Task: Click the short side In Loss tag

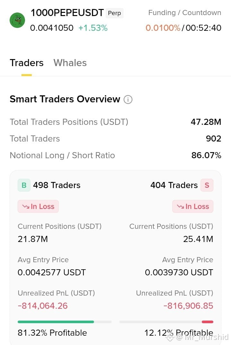Action: coord(193,206)
